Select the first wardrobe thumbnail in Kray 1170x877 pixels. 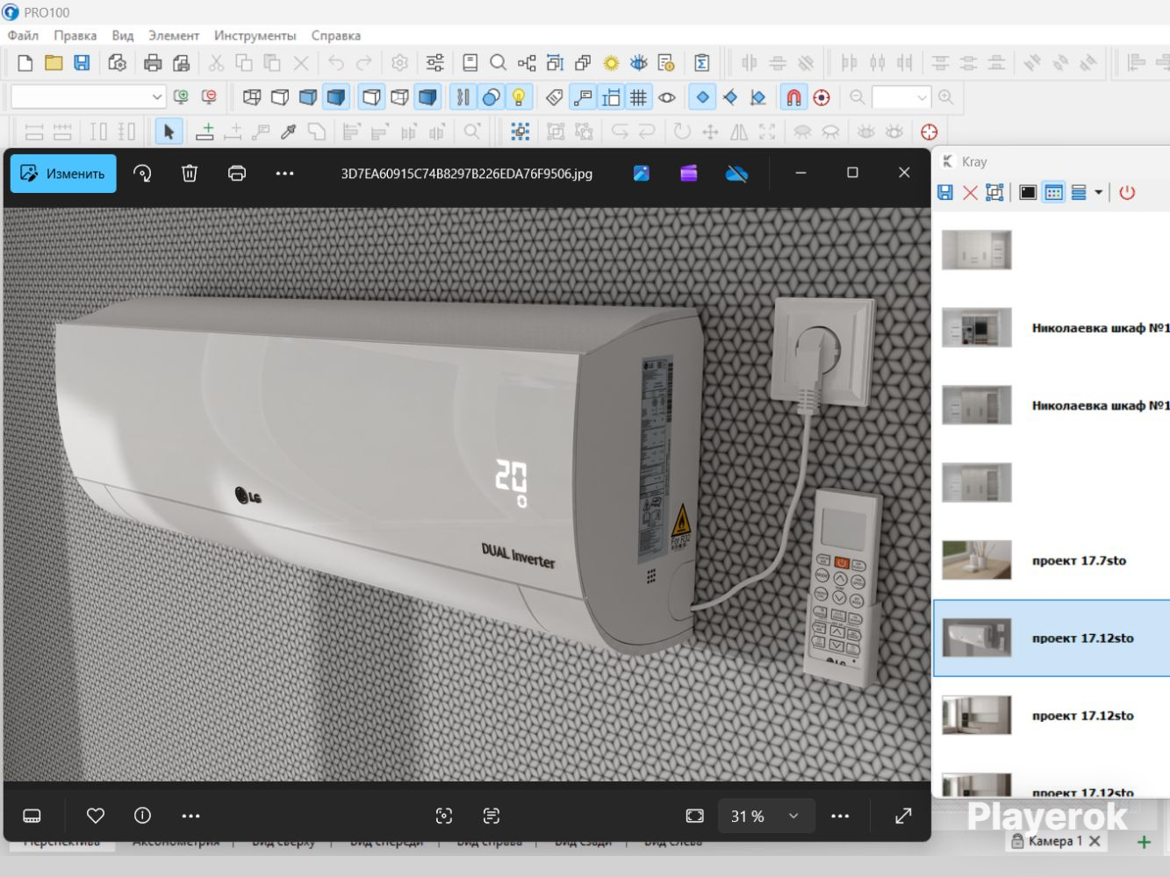pyautogui.click(x=977, y=250)
